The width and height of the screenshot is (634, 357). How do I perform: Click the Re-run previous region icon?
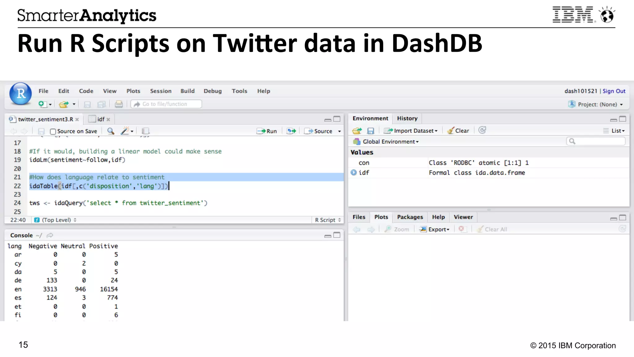(291, 131)
